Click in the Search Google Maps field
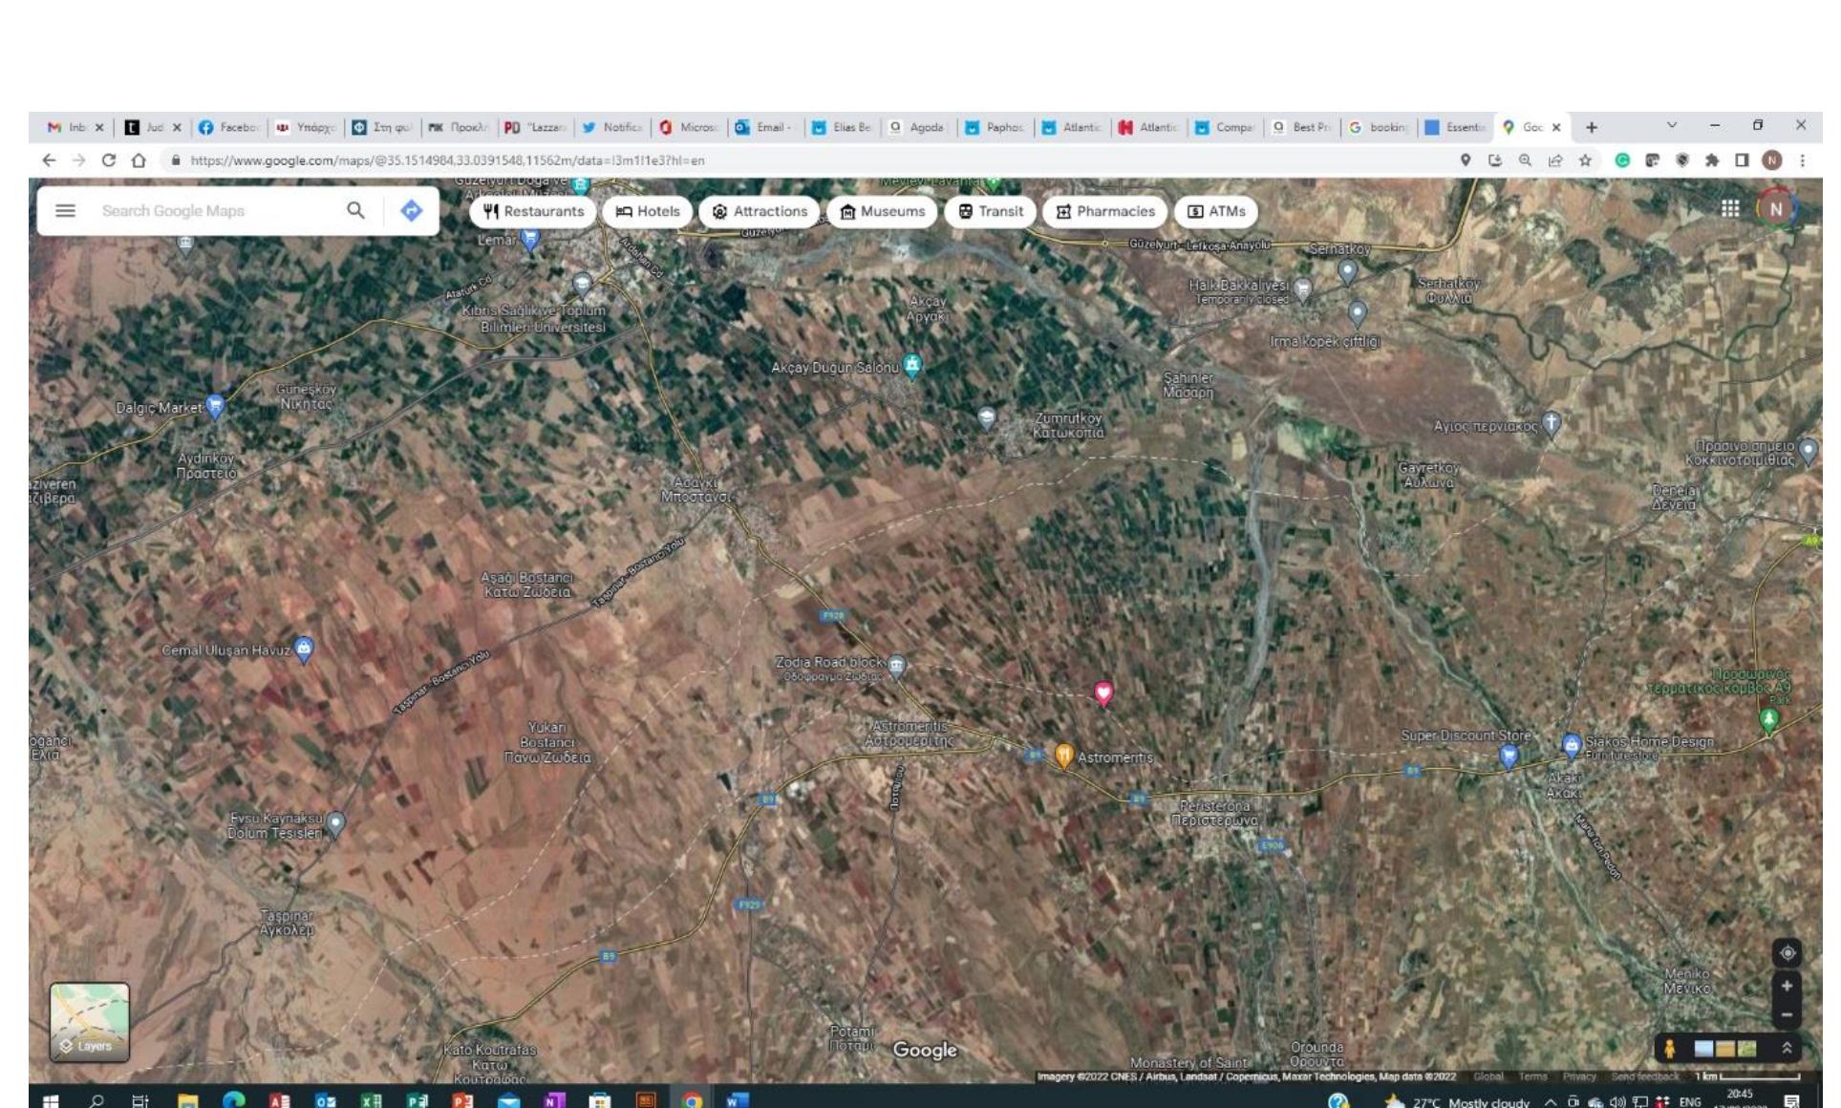 [215, 210]
